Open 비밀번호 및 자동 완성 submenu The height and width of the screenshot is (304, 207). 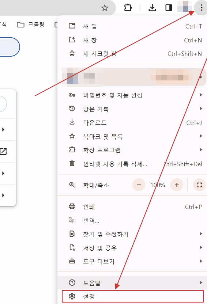(x=132, y=95)
